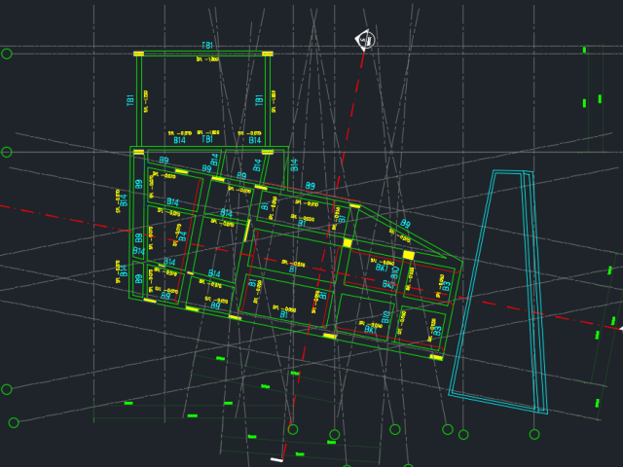Select the large yellow column above the B10 label

click(x=409, y=255)
